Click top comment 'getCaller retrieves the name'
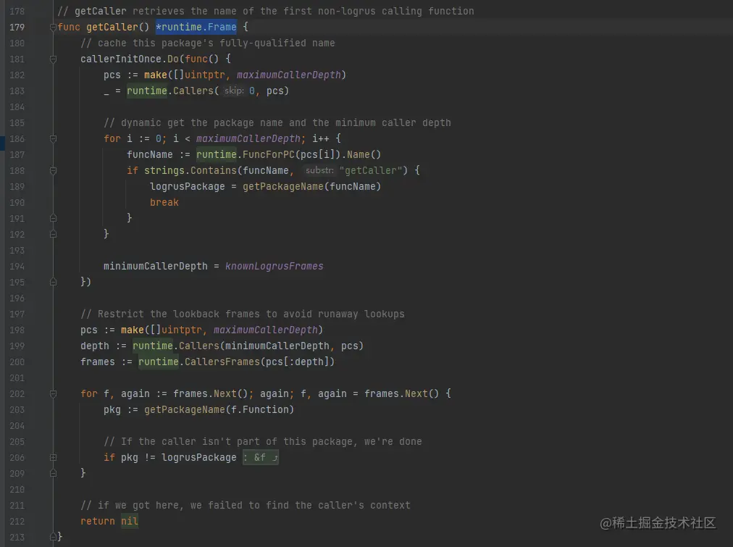733x547 pixels. tap(266, 11)
